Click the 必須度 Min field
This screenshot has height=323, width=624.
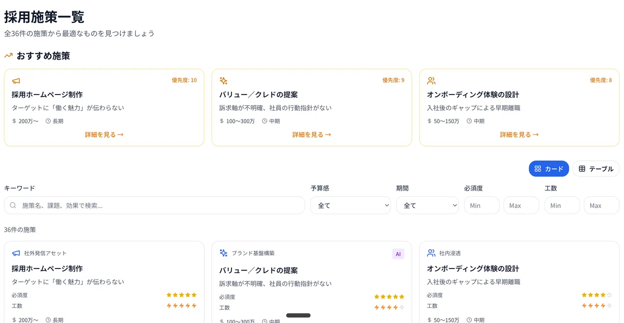(482, 206)
